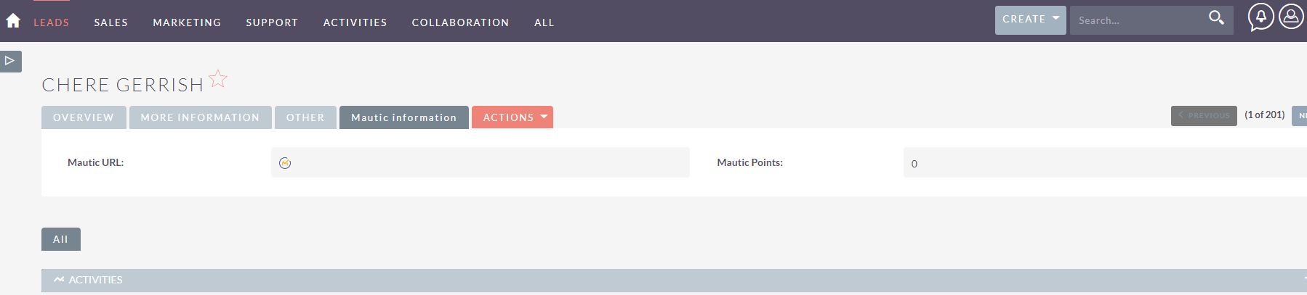This screenshot has width=1307, height=295.
Task: Click the Previous record button
Action: pos(1204,116)
